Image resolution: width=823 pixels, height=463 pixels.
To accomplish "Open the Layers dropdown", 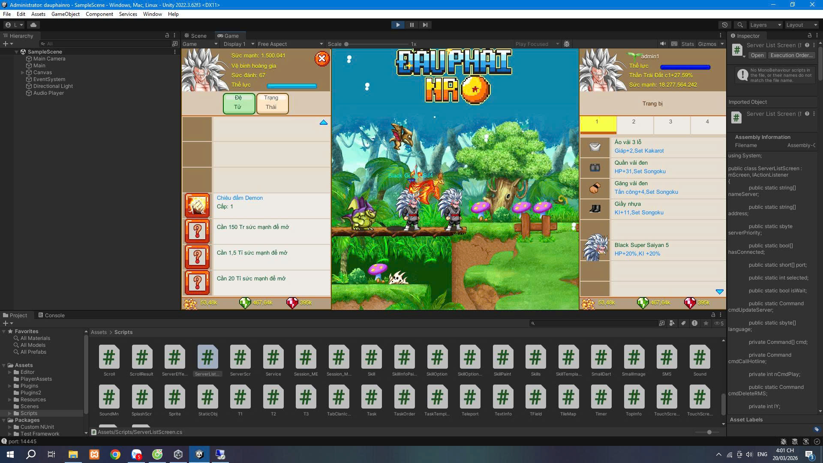I will pyautogui.click(x=766, y=25).
